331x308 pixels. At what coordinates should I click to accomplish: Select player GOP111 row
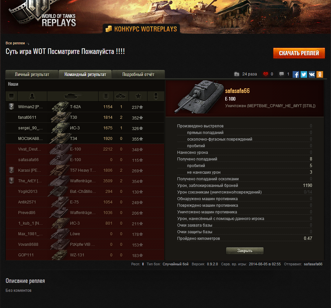[x=85, y=255]
